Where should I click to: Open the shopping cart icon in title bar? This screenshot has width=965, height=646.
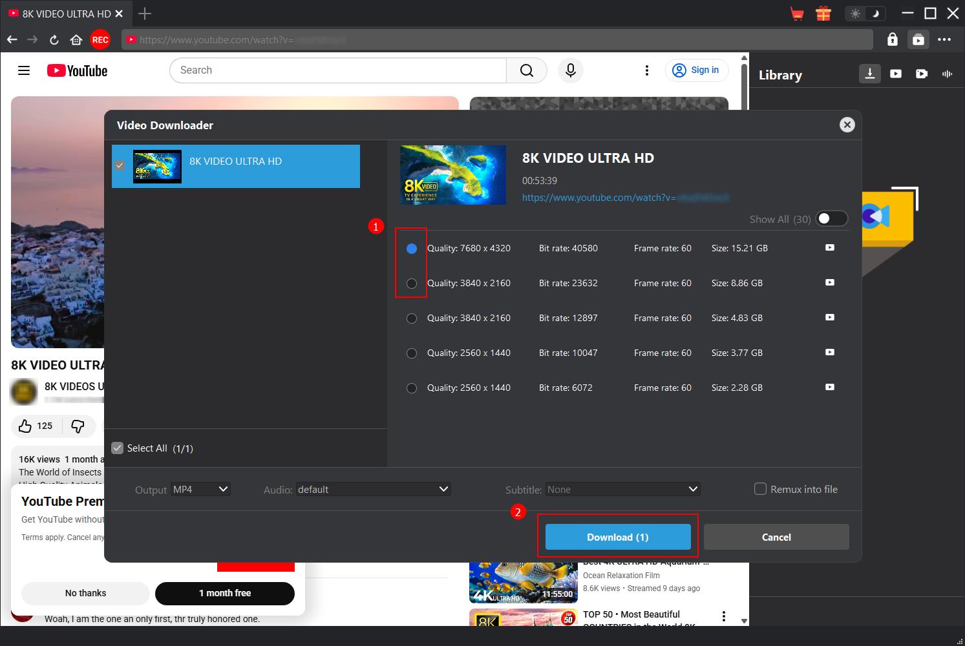(x=797, y=14)
